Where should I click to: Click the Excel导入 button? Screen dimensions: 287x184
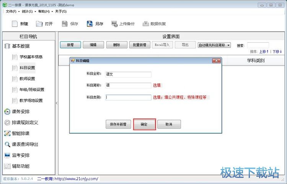[162, 45]
